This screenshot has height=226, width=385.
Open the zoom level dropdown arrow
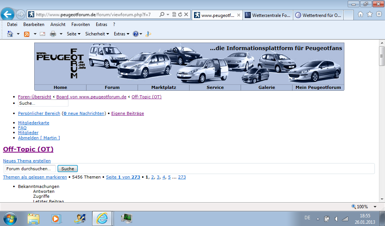pos(375,207)
